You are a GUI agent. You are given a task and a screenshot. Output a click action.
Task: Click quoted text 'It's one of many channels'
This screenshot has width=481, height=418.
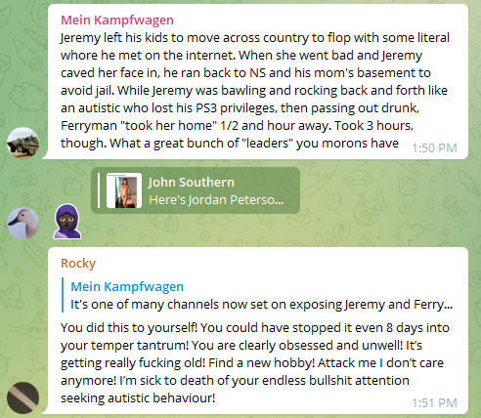click(x=261, y=305)
